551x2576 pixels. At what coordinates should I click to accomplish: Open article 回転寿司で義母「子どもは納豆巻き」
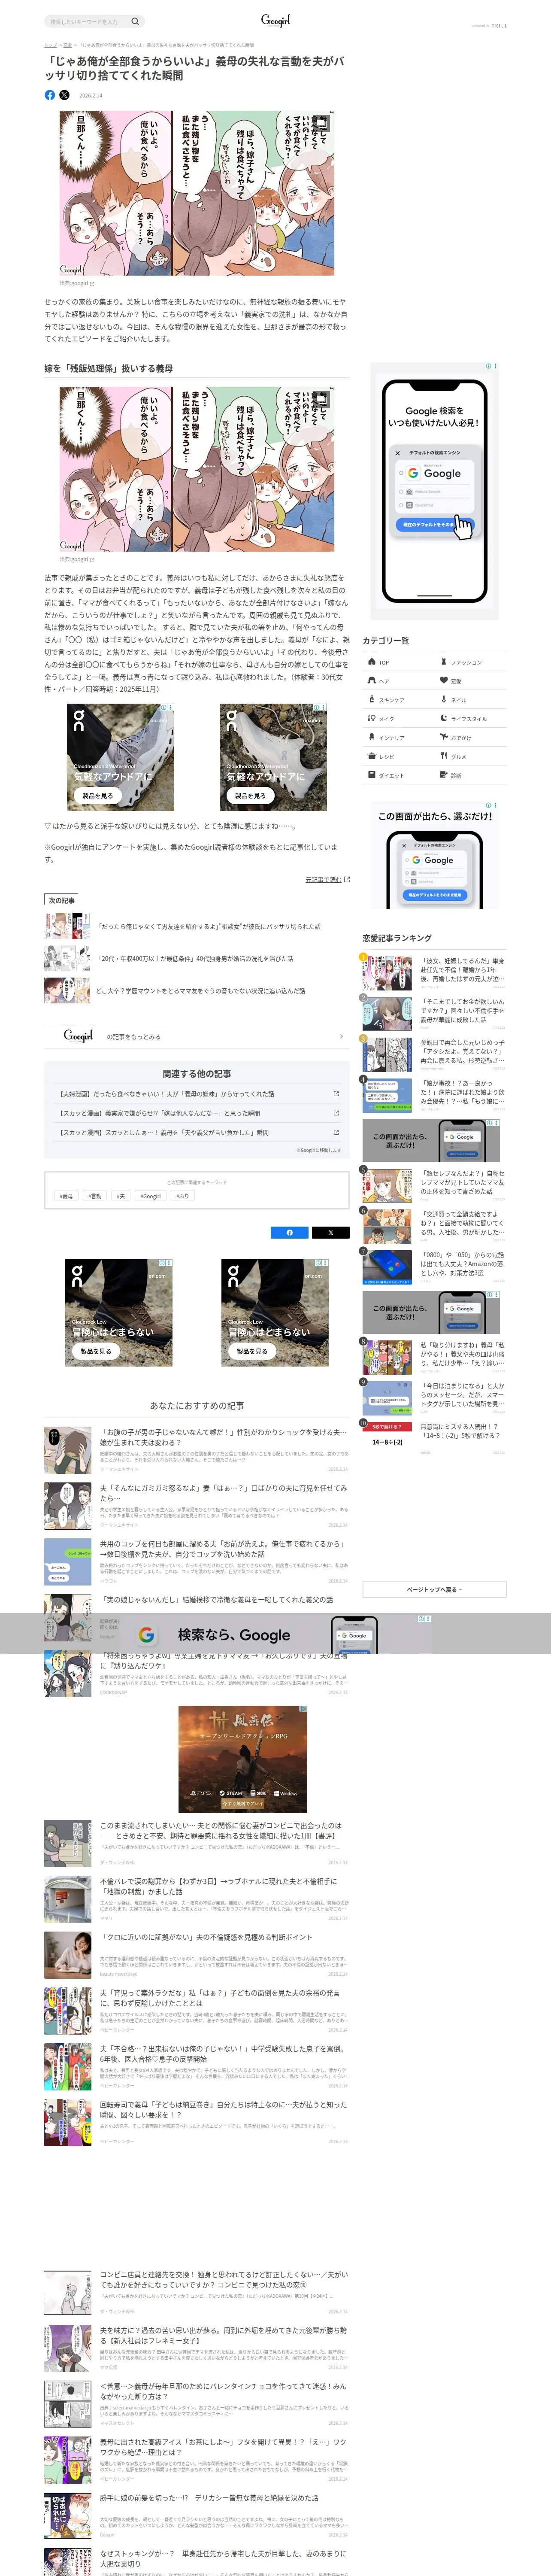tap(197, 2122)
